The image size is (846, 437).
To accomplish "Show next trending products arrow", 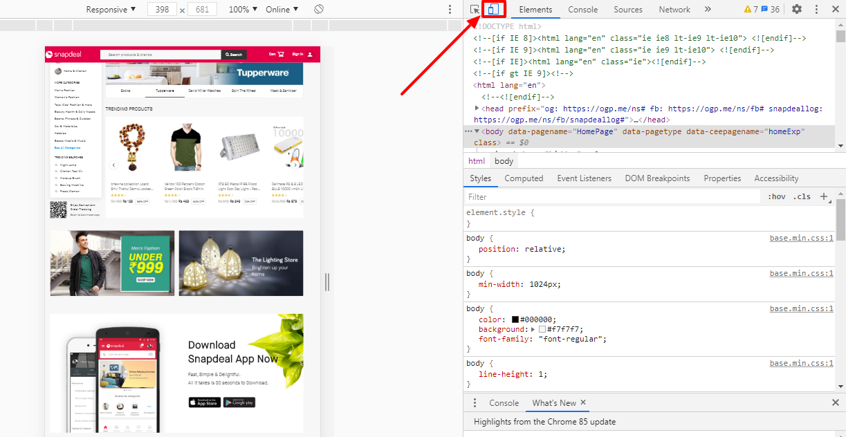I will pyautogui.click(x=295, y=165).
